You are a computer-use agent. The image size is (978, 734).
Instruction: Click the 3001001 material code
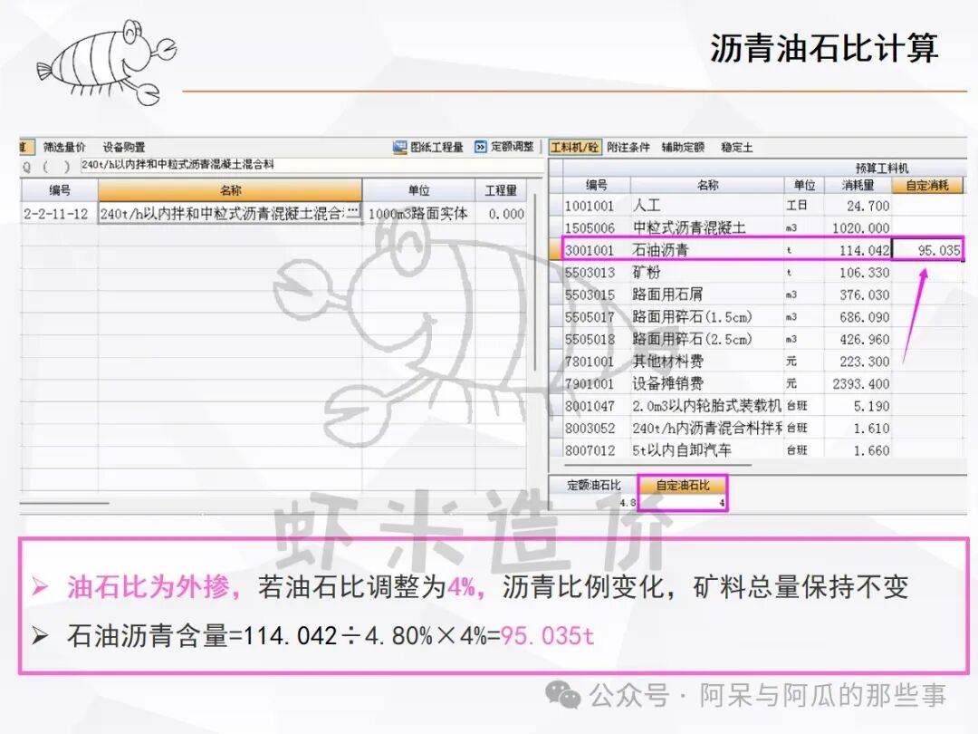click(590, 250)
